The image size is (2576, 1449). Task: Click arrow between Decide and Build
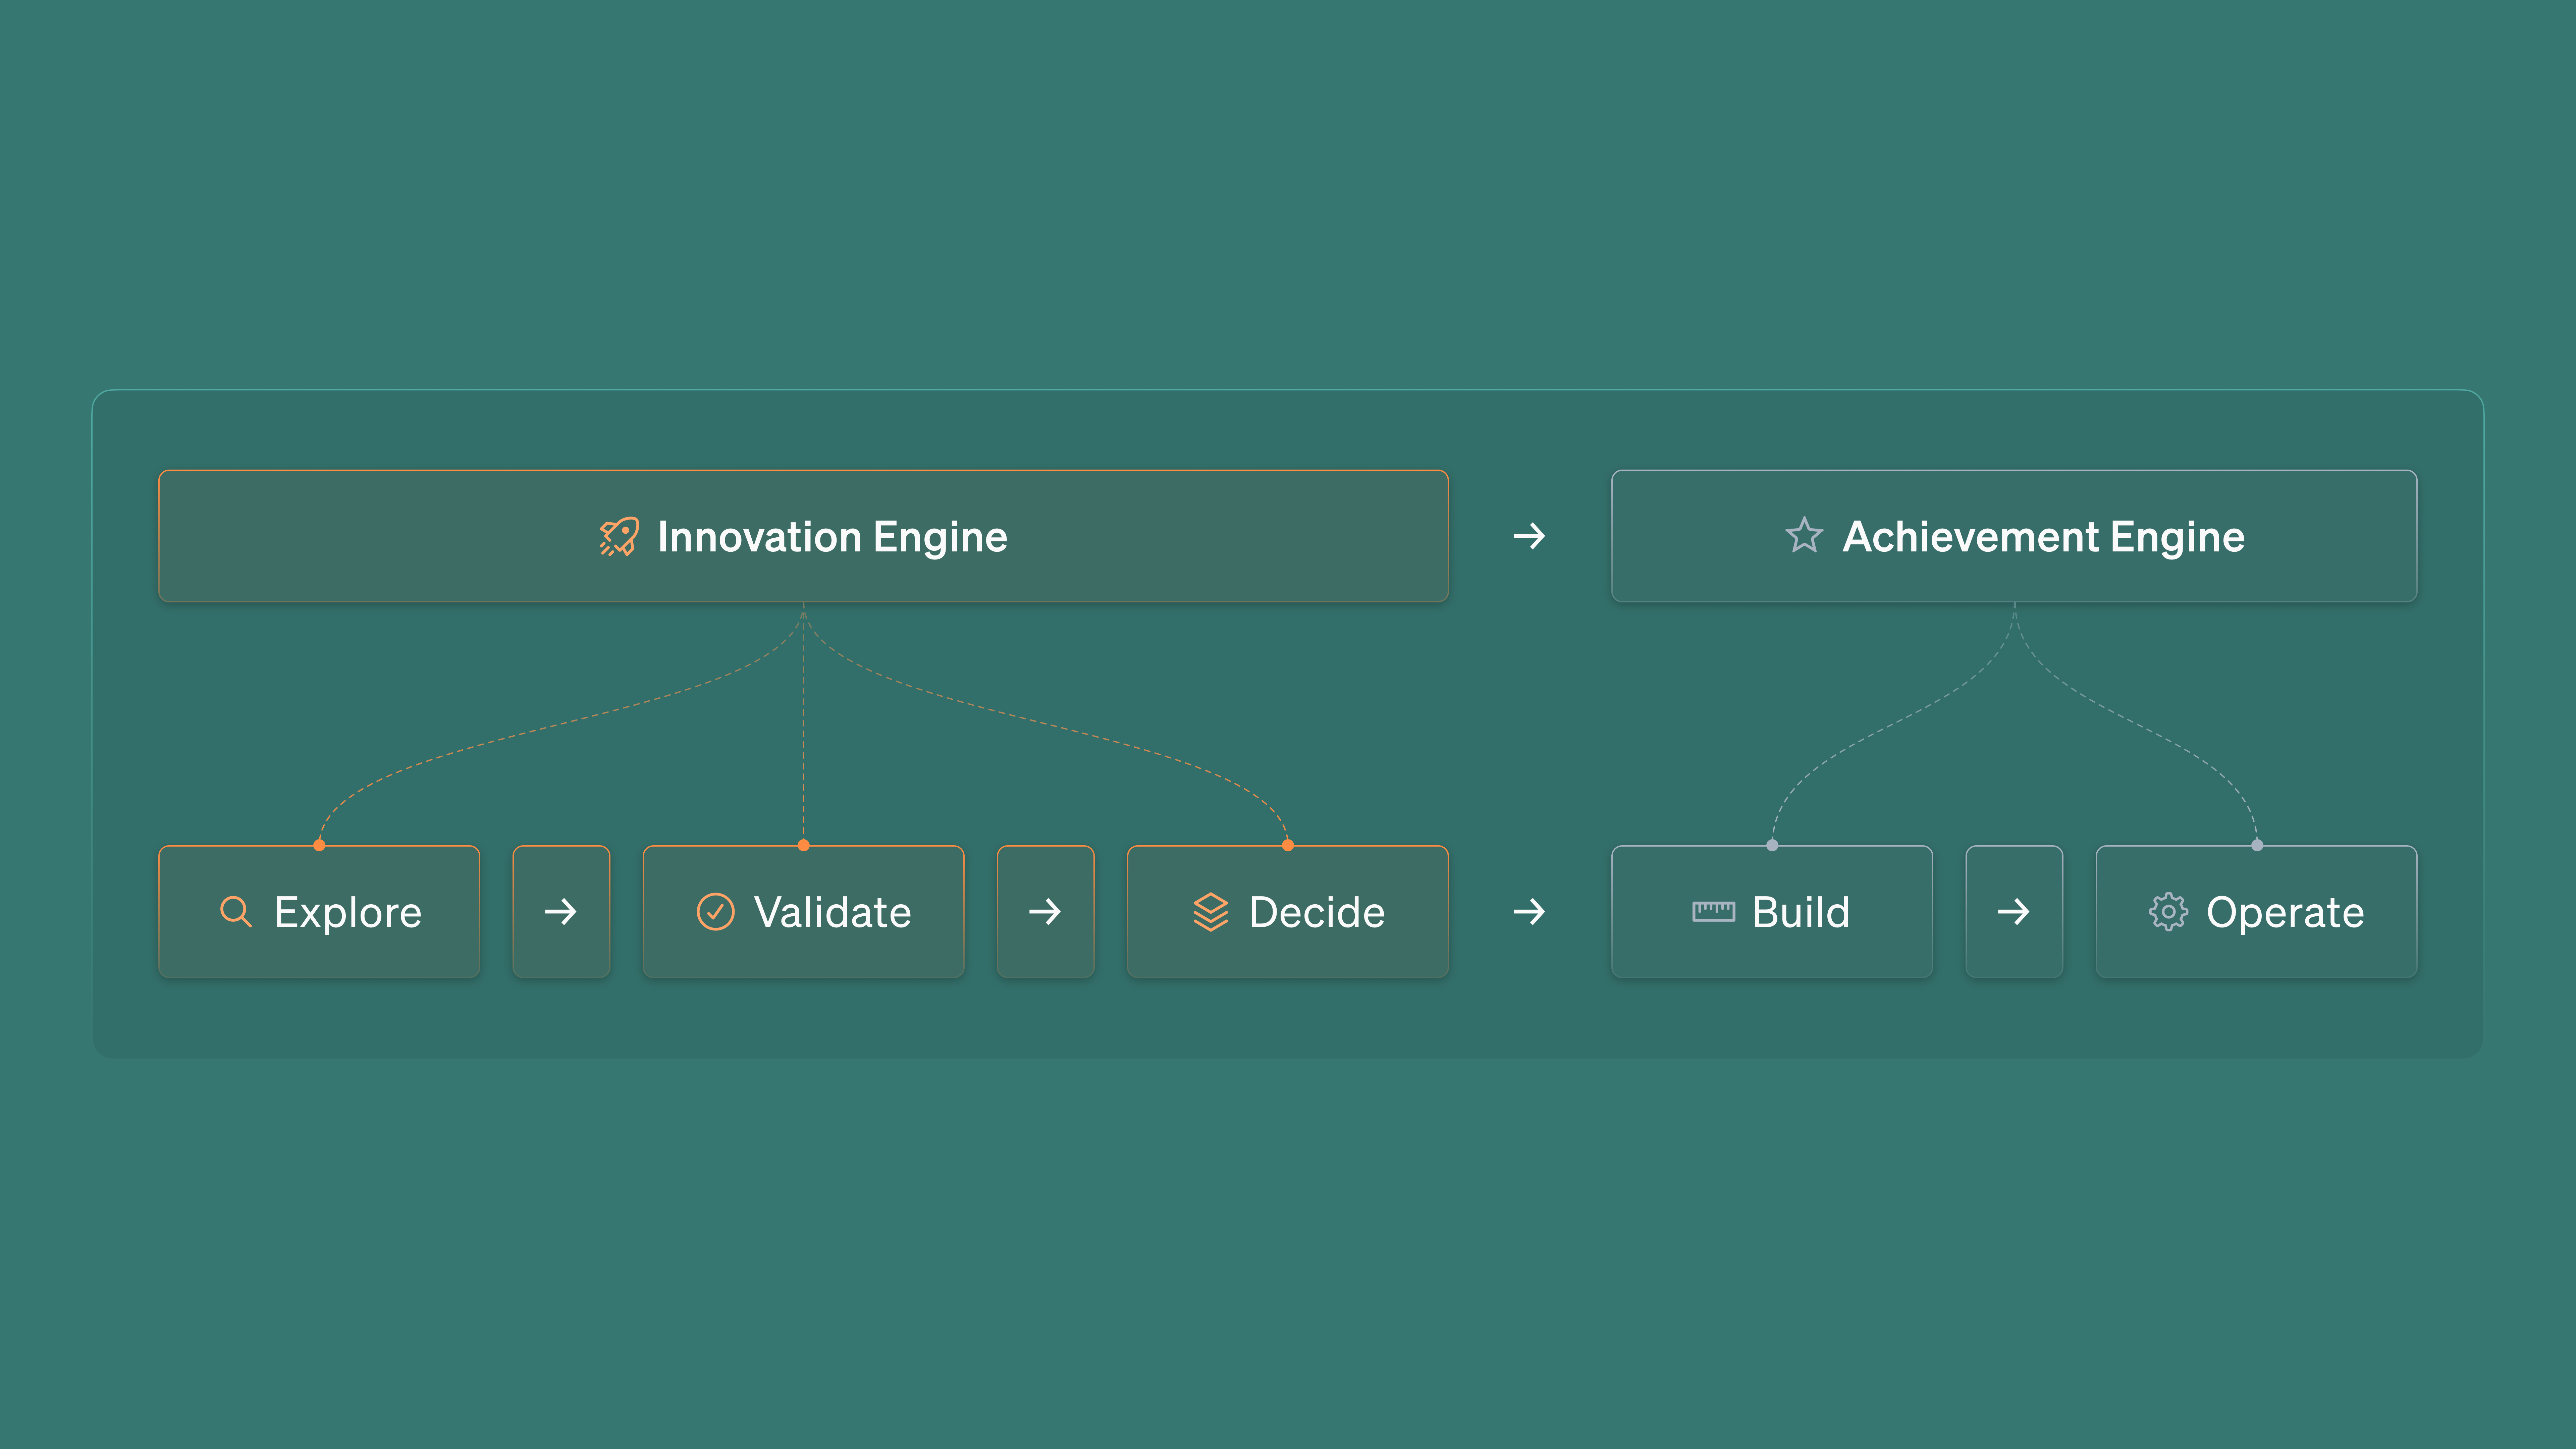(x=1529, y=912)
